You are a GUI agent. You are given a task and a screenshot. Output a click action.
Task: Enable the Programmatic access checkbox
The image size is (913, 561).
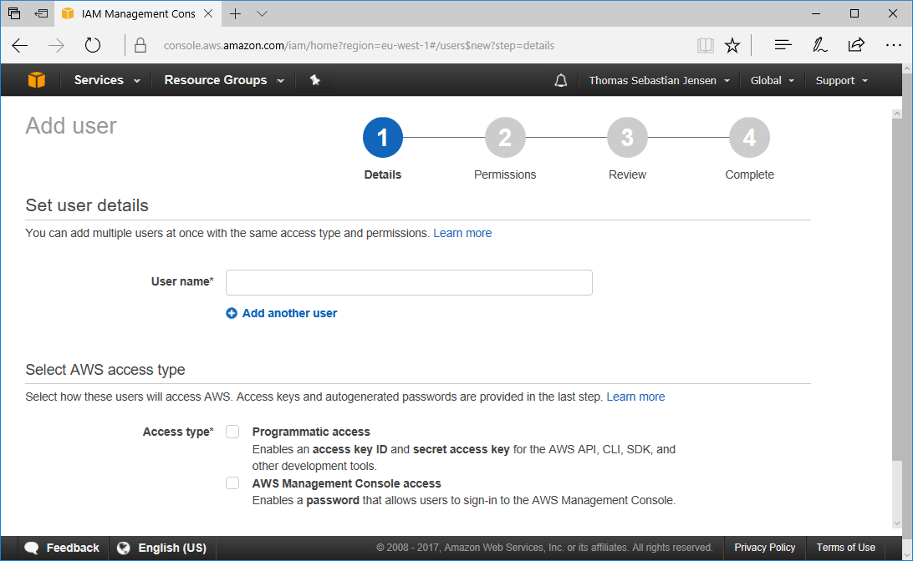(232, 432)
